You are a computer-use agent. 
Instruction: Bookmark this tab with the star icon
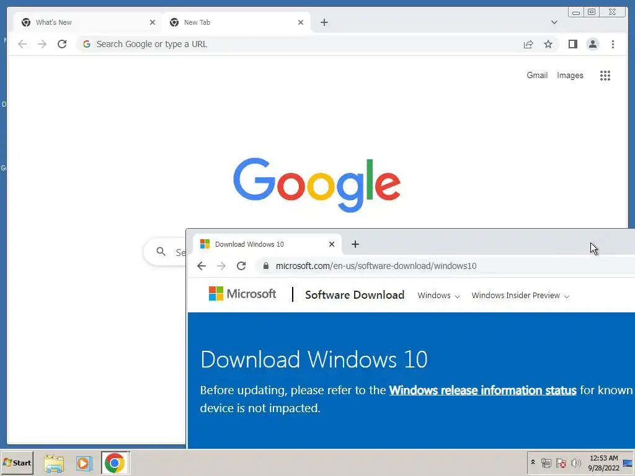pos(548,44)
